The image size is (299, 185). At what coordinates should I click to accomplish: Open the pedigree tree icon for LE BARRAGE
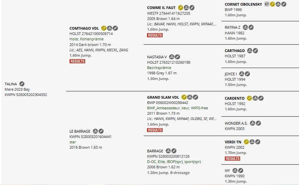pyautogui.click(x=95, y=131)
